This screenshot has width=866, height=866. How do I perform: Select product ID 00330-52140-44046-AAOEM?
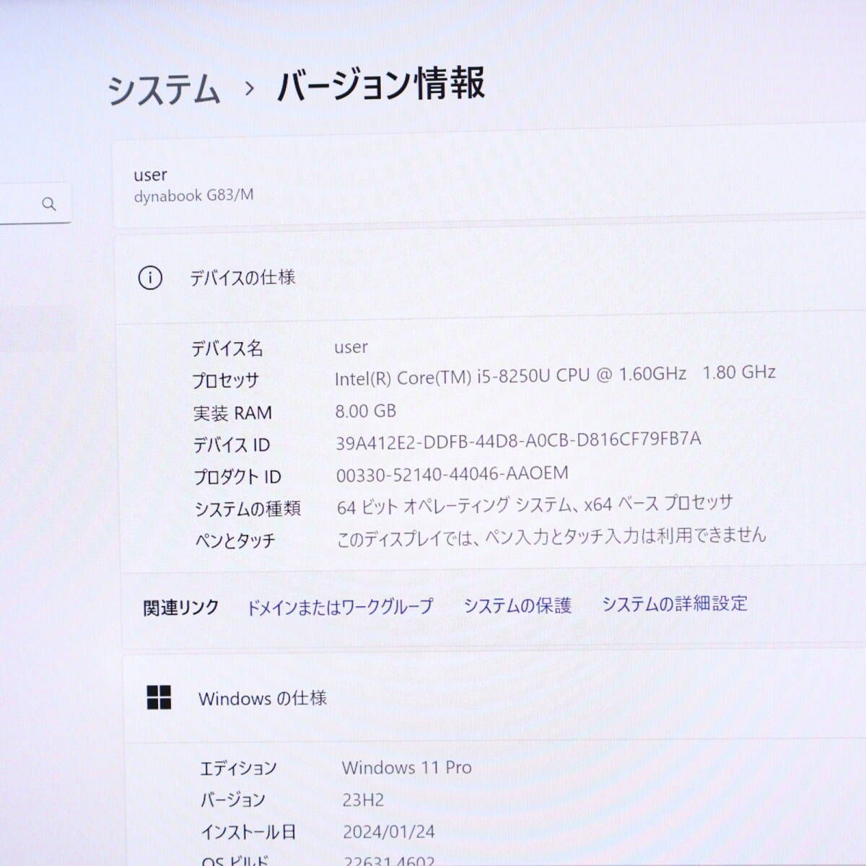coord(452,474)
